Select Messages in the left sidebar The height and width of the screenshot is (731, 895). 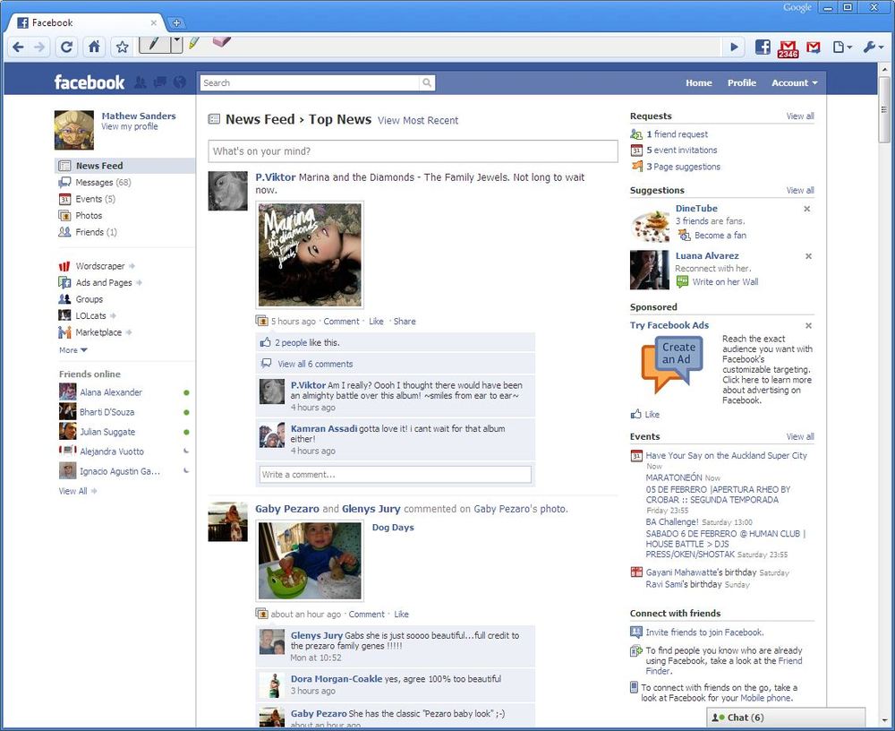point(94,183)
